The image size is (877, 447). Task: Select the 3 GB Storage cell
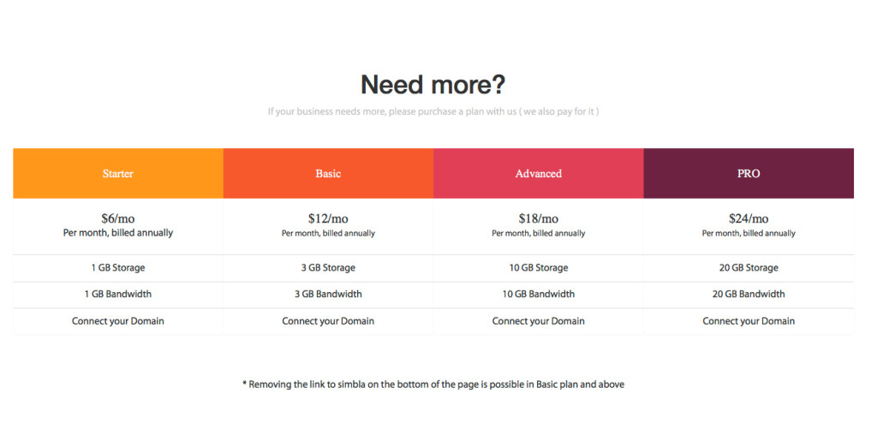tap(328, 268)
